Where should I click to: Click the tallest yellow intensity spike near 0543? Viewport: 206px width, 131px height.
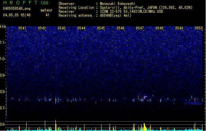56,125
